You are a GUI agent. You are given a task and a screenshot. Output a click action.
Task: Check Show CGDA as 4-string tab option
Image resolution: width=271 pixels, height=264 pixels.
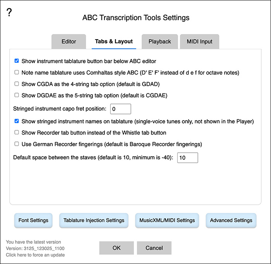tap(17, 84)
